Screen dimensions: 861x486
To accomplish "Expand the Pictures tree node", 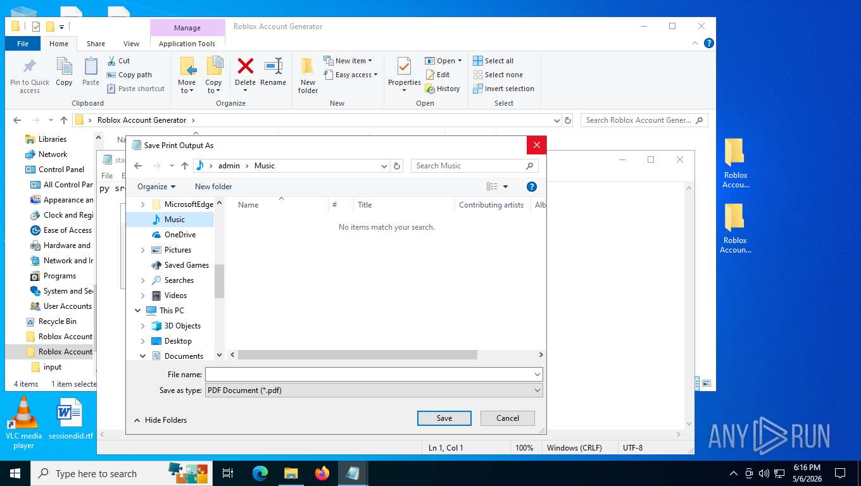I will tap(142, 250).
